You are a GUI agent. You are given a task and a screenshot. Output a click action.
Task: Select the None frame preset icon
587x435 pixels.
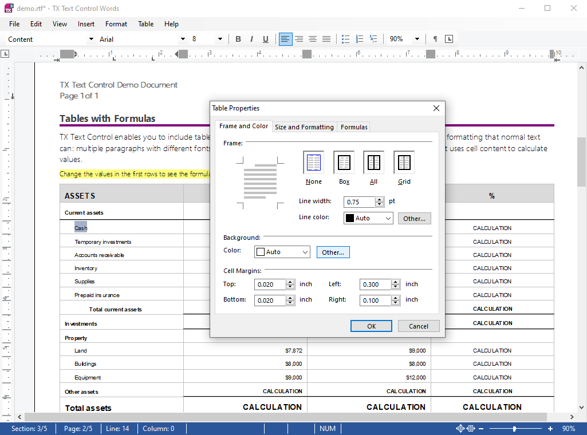pyautogui.click(x=314, y=163)
